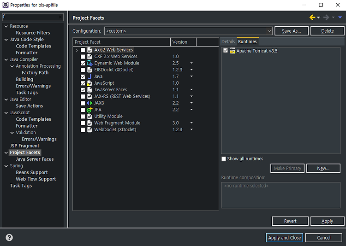Click the Delete configuration button
The height and width of the screenshot is (246, 346).
[327, 31]
